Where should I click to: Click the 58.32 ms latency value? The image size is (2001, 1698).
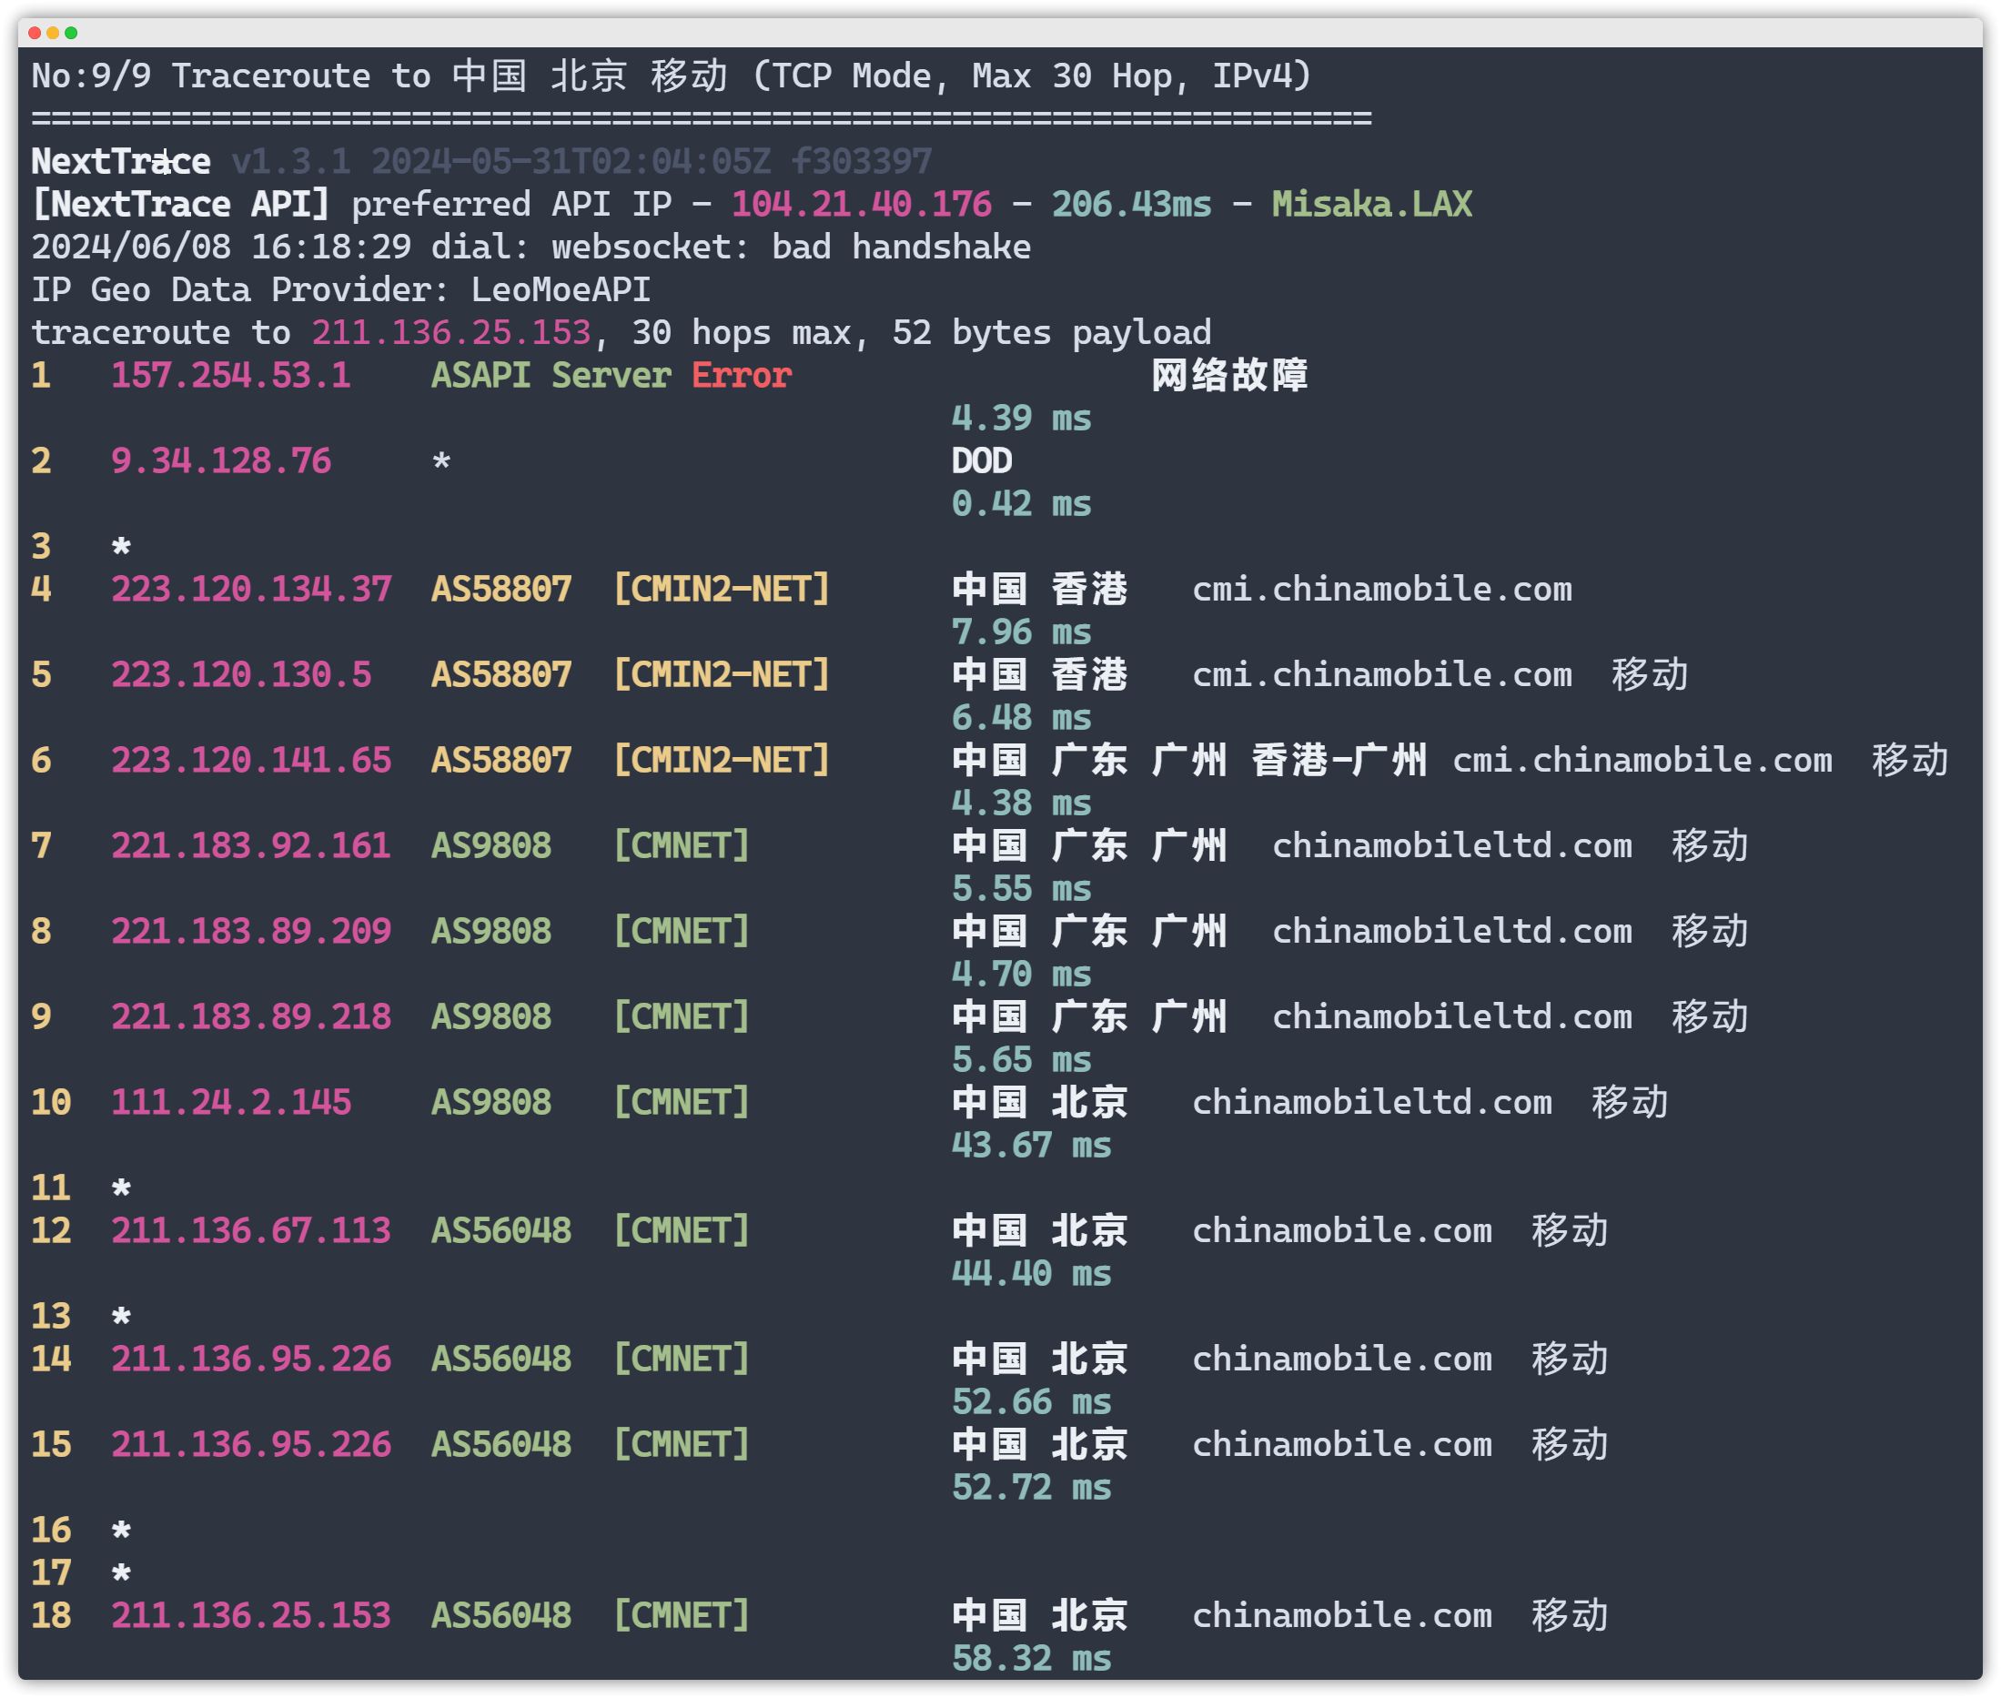pyautogui.click(x=1031, y=1659)
